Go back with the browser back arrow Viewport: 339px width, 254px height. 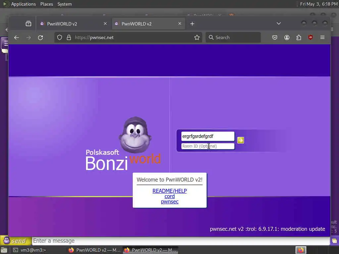click(x=17, y=38)
